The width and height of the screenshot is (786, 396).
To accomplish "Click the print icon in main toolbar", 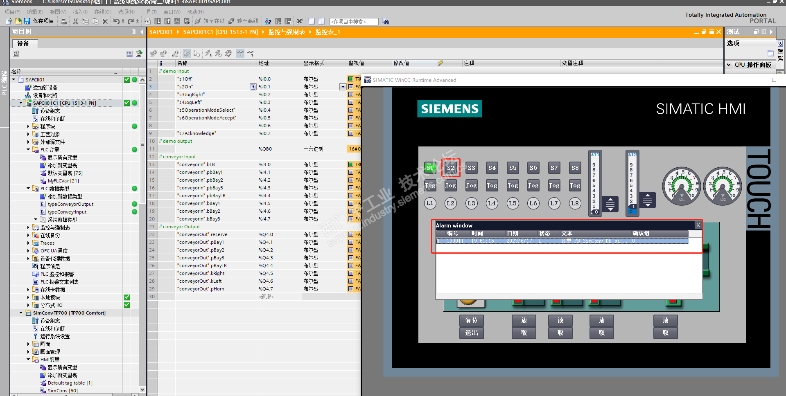I will [x=64, y=21].
